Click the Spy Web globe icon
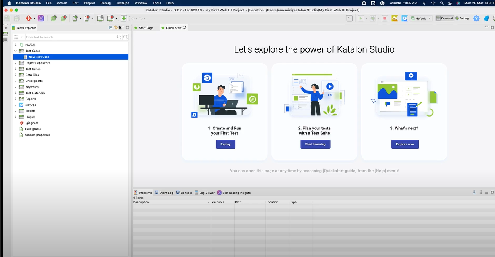The height and width of the screenshot is (257, 495). tap(54, 18)
